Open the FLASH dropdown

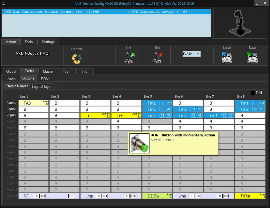191,54
